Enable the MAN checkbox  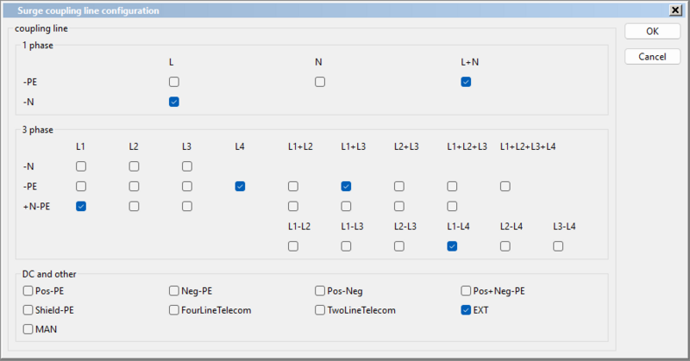[28, 329]
